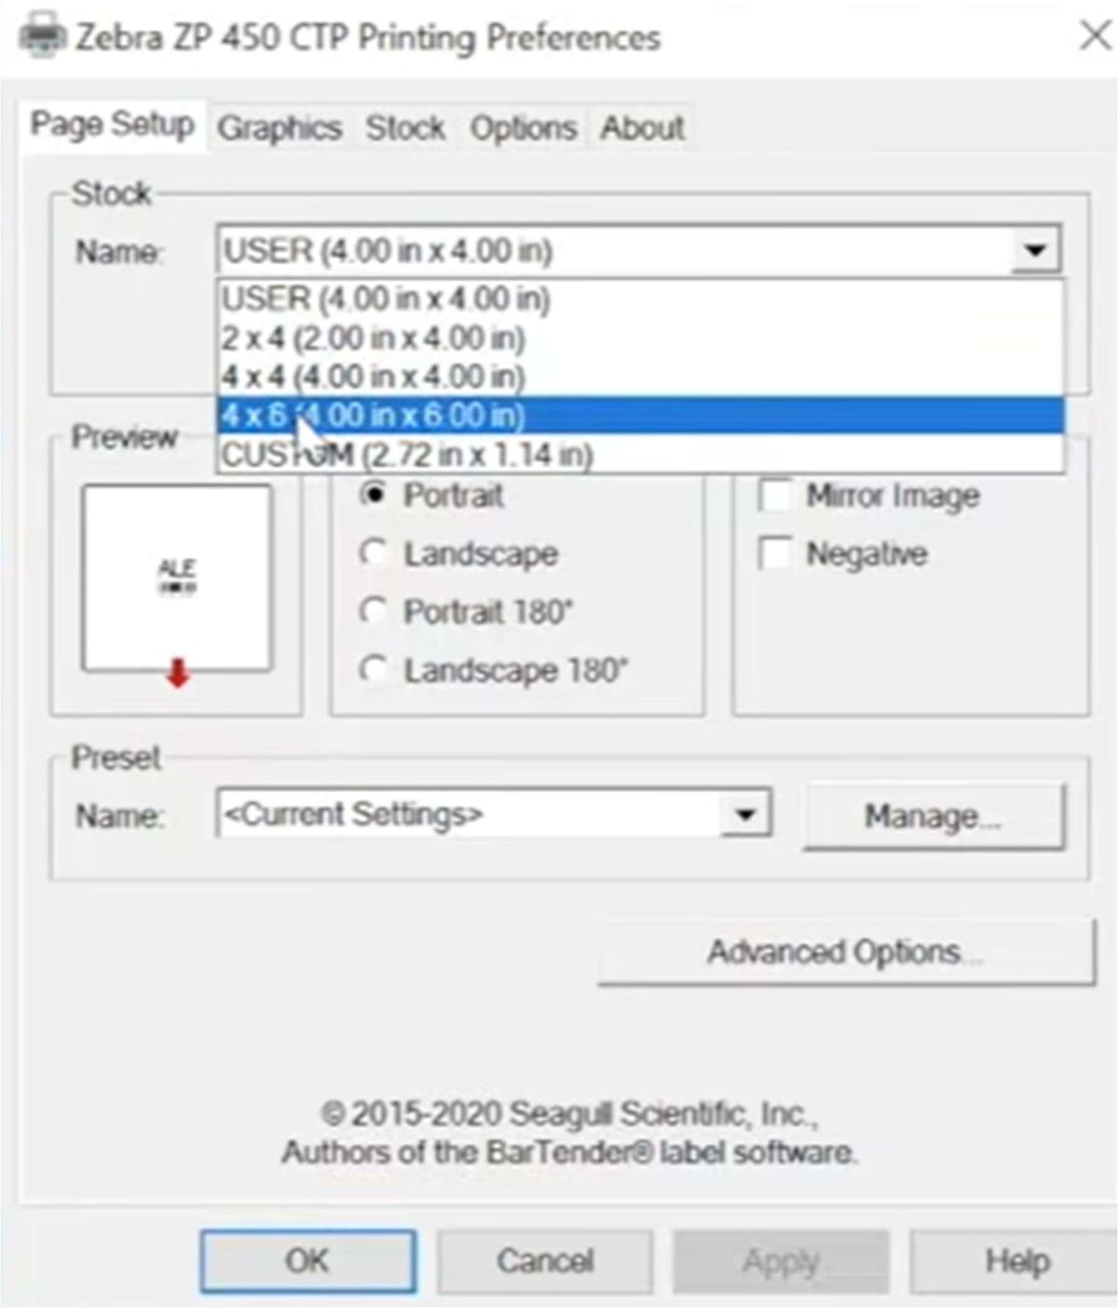Click the Cancel button

click(x=545, y=1260)
